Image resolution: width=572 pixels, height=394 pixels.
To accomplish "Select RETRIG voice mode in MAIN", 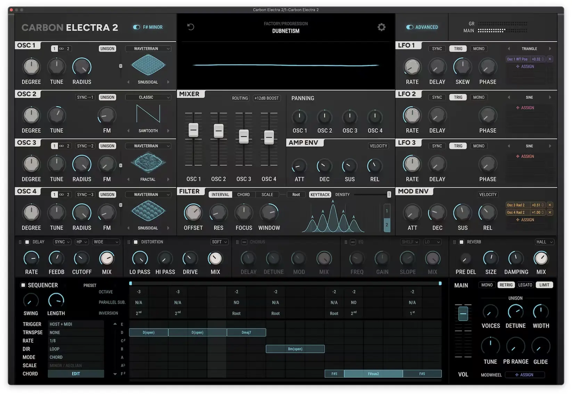I will pos(506,285).
